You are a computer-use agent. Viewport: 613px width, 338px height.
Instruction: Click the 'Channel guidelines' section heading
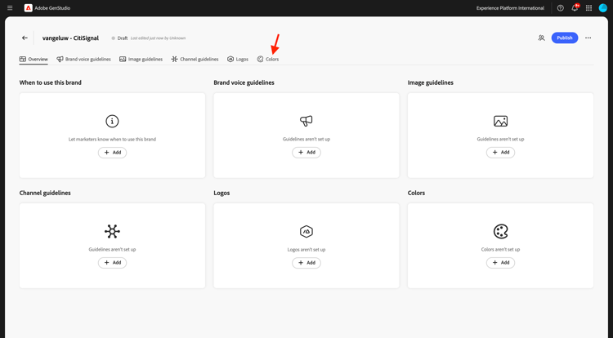coord(45,193)
